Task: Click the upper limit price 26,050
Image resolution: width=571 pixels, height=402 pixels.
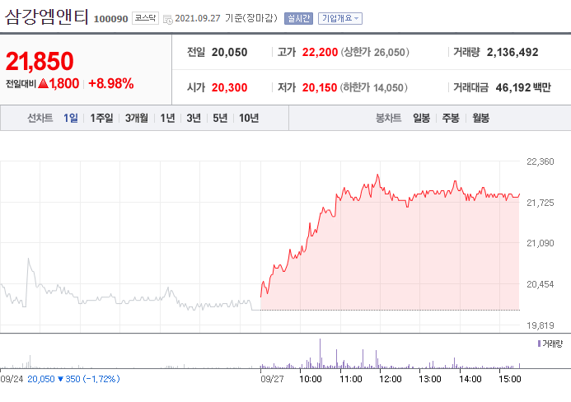Action: point(389,53)
